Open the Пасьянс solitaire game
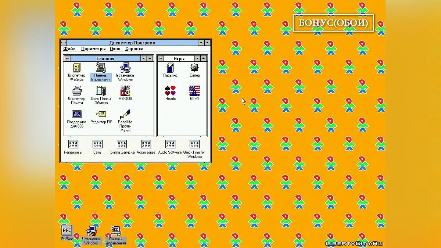Viewport: 441px width, 248px height. point(170,68)
